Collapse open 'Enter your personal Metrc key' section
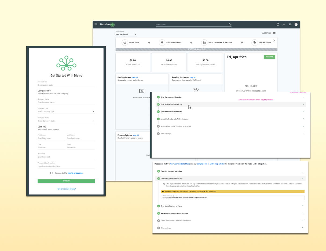 [303, 179]
